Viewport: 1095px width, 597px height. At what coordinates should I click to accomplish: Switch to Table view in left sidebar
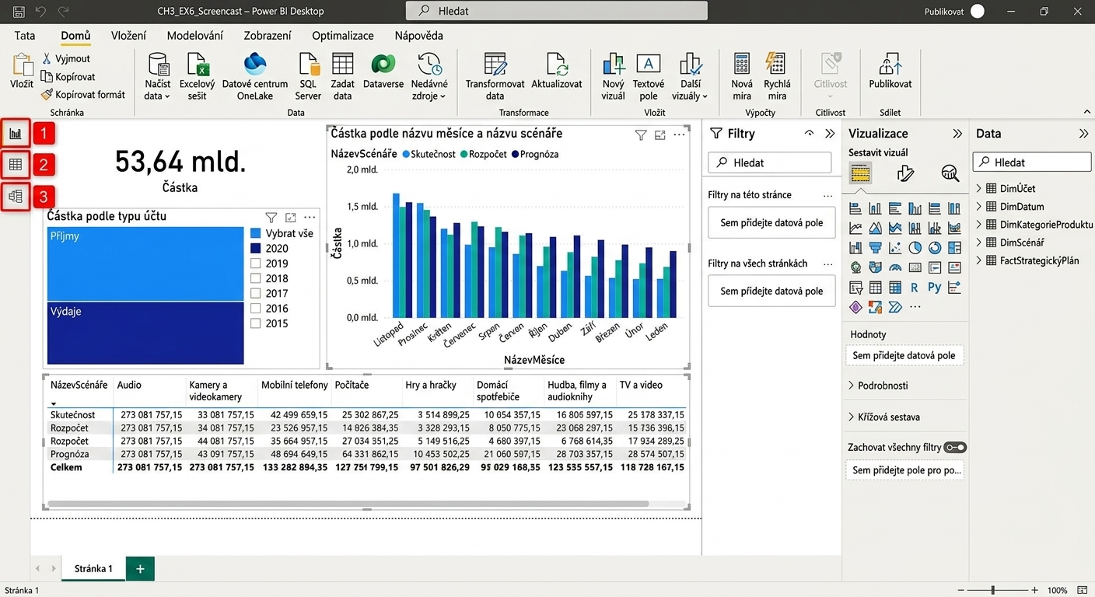[16, 164]
